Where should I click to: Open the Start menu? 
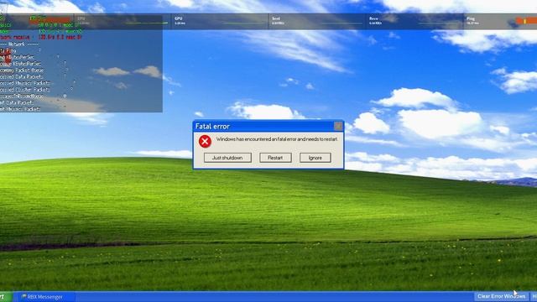(6, 297)
